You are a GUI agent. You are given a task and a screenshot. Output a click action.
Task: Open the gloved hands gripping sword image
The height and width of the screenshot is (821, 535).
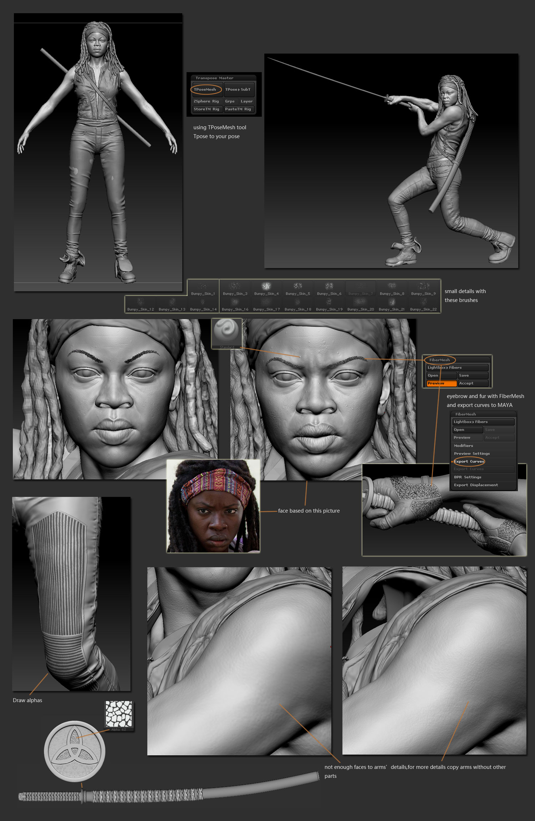pyautogui.click(x=444, y=510)
